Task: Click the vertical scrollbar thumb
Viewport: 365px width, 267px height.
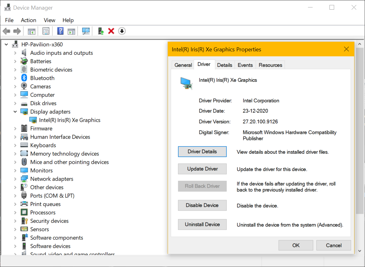Action: (360, 131)
